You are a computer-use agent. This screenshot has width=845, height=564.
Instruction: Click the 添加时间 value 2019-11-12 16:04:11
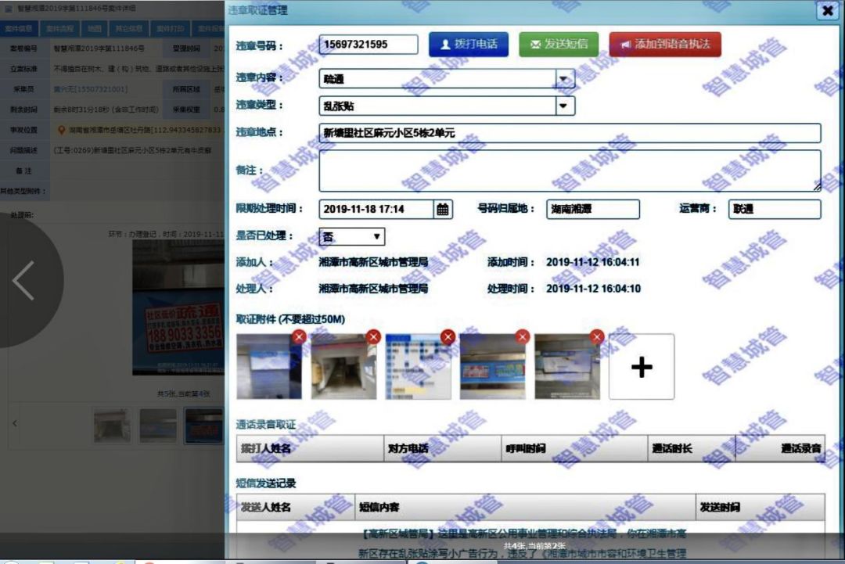point(593,262)
